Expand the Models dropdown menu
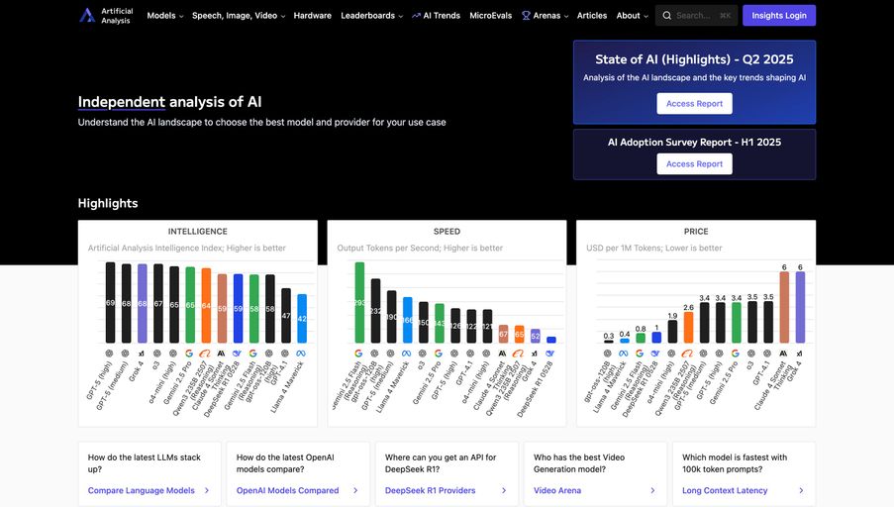The width and height of the screenshot is (894, 507). click(165, 16)
